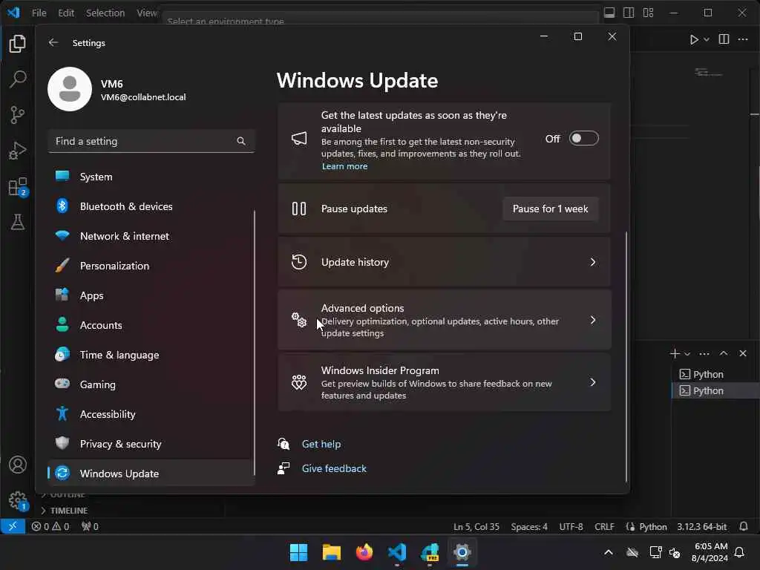The width and height of the screenshot is (760, 570).
Task: Click the remote window indicator in status bar
Action: point(13,526)
